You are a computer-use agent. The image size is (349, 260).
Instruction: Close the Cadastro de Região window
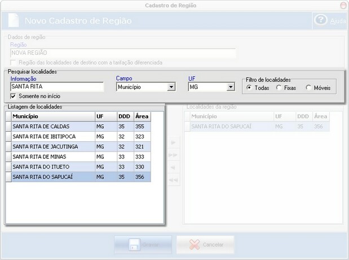[344, 5]
